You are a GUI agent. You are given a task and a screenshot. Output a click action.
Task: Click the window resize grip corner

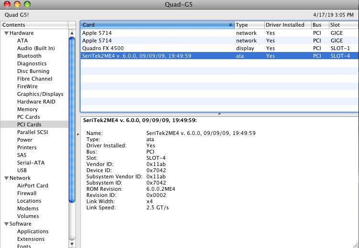356,245
